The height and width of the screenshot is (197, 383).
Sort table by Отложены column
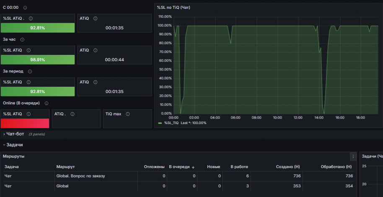(x=154, y=167)
